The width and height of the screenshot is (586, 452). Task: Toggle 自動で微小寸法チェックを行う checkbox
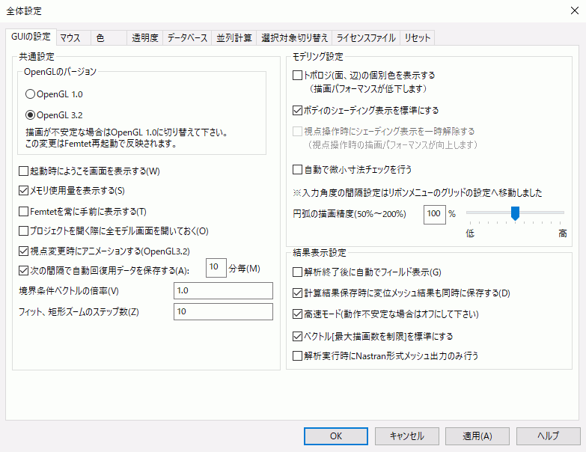point(298,169)
